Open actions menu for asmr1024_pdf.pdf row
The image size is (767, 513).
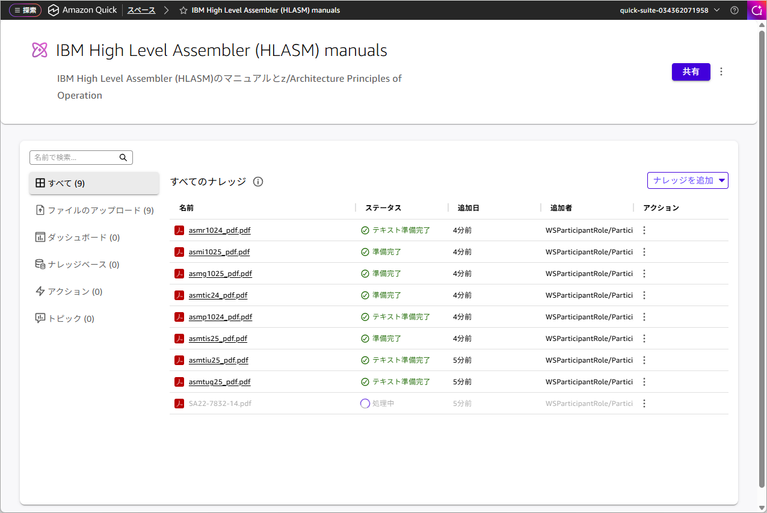pyautogui.click(x=644, y=230)
